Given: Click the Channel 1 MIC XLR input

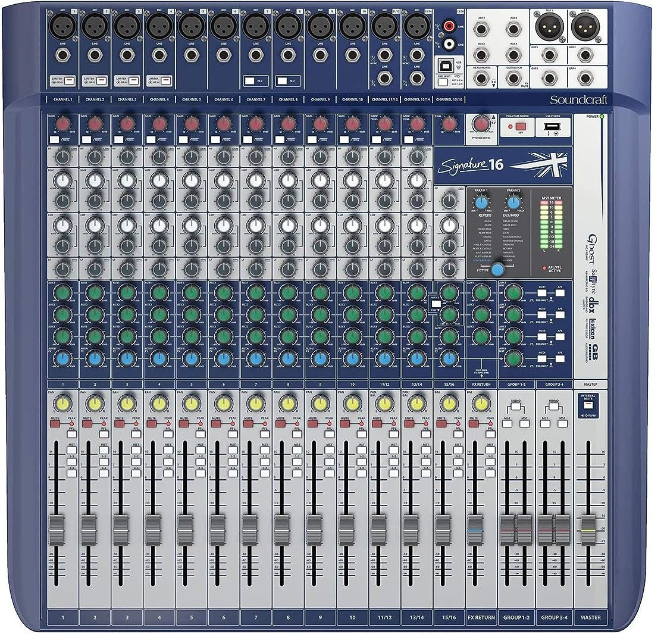Looking at the screenshot, I should click(x=62, y=26).
